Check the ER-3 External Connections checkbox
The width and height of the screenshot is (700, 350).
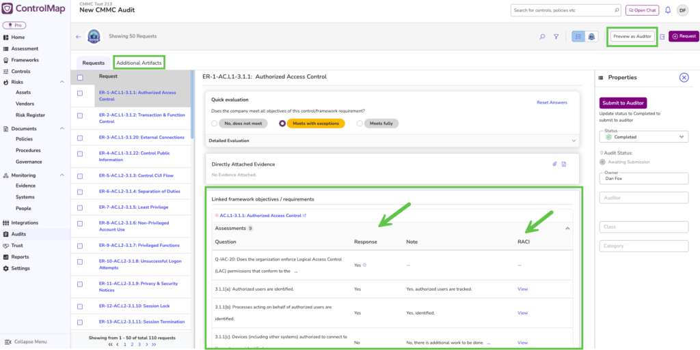tap(80, 137)
